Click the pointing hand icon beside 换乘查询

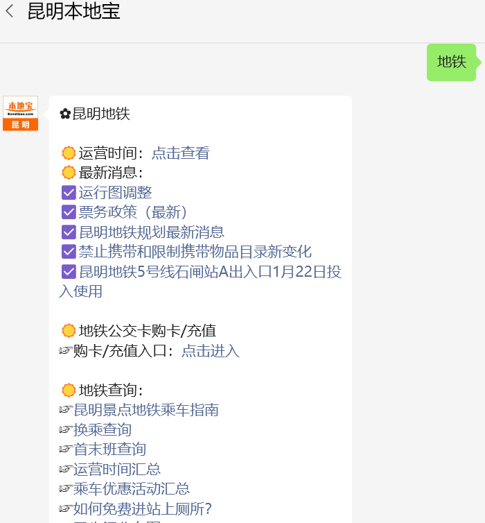click(x=66, y=429)
